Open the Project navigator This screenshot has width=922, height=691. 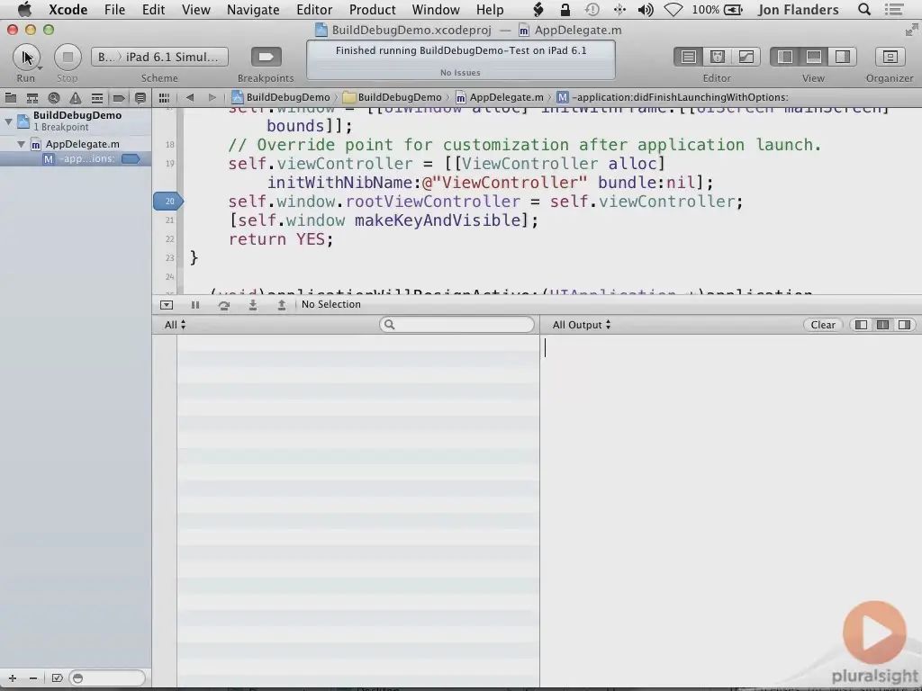(x=11, y=97)
